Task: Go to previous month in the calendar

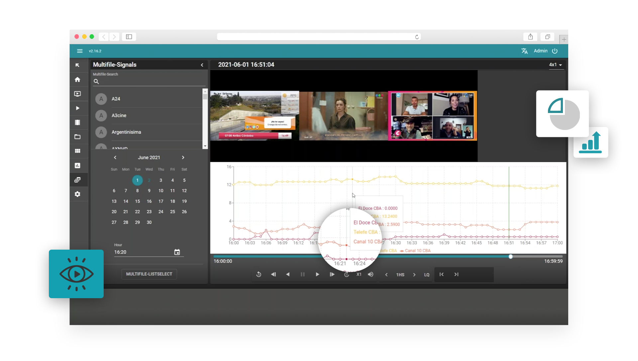Action: coord(115,158)
